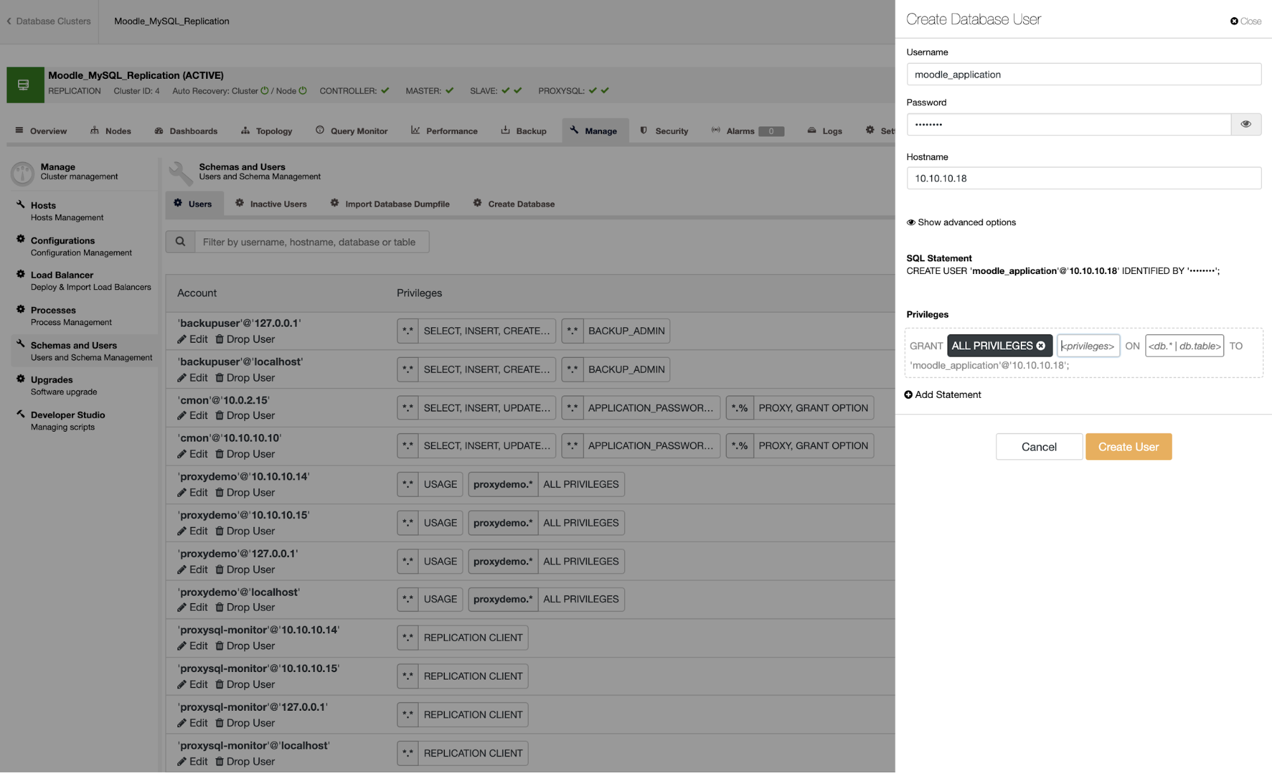Drop user 'cmon'@'10.10.10.10'

click(246, 454)
